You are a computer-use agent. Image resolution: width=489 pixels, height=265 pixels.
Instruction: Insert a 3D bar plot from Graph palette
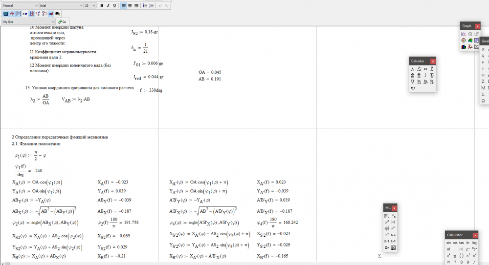coord(464,47)
